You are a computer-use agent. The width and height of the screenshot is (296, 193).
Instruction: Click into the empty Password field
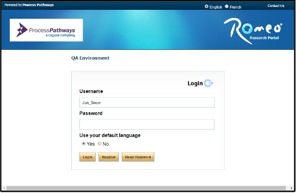click(x=147, y=124)
